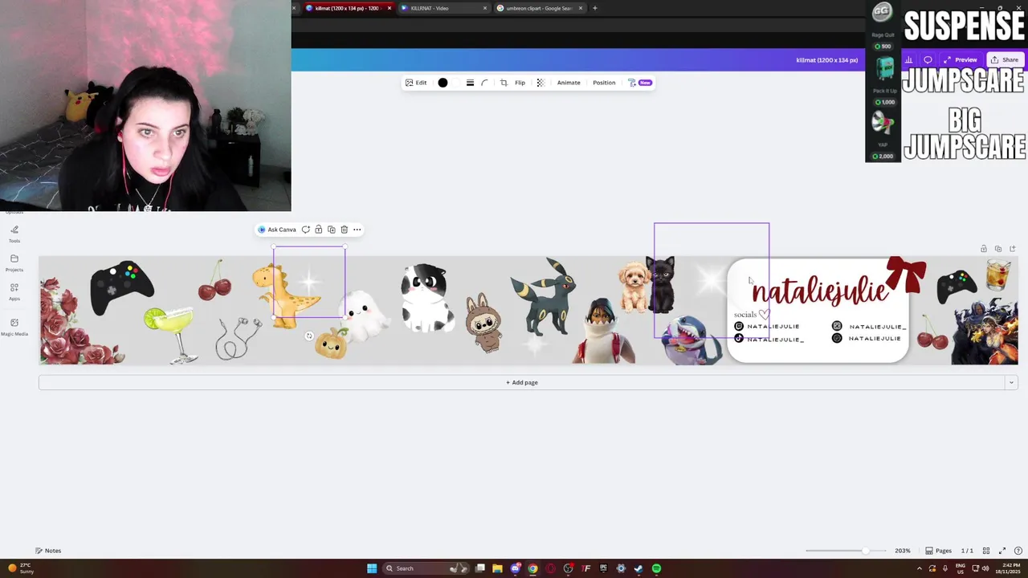1028x578 pixels.
Task: Select black game controller image on left
Action: coord(122,287)
